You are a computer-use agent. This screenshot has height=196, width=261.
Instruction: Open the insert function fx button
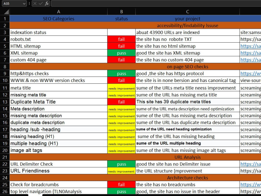pos(47,3)
